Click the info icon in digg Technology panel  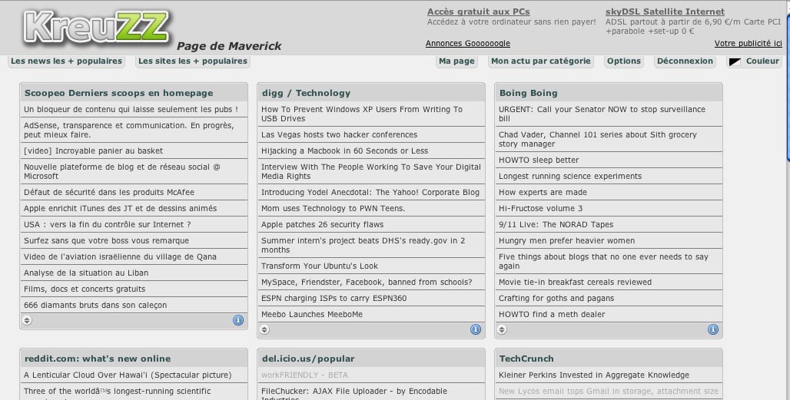[x=476, y=329]
